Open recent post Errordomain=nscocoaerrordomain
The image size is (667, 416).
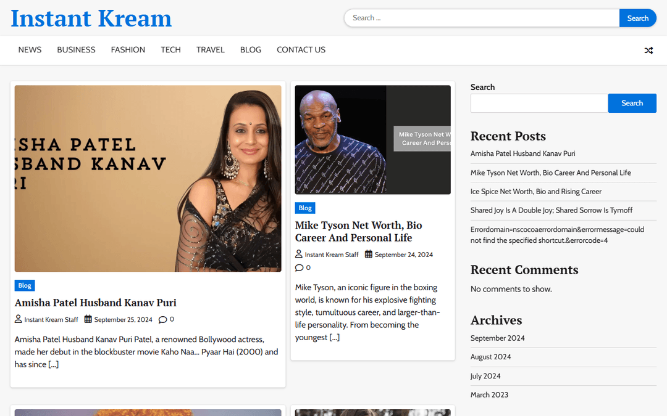click(557, 235)
